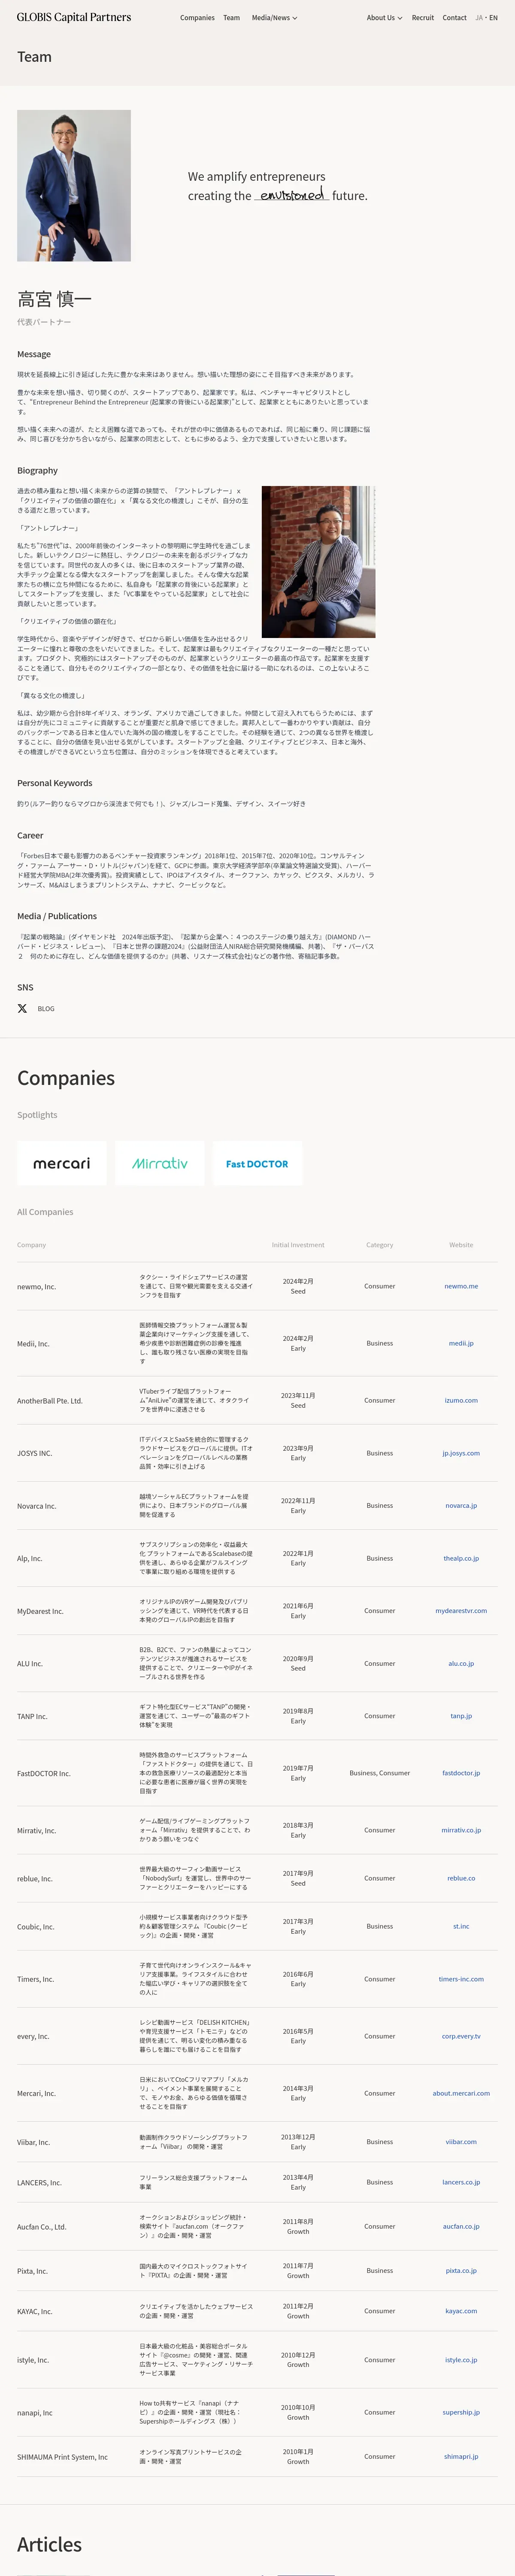This screenshot has height=2576, width=515.
Task: Open the BLOG link under SNS
Action: pyautogui.click(x=46, y=1009)
